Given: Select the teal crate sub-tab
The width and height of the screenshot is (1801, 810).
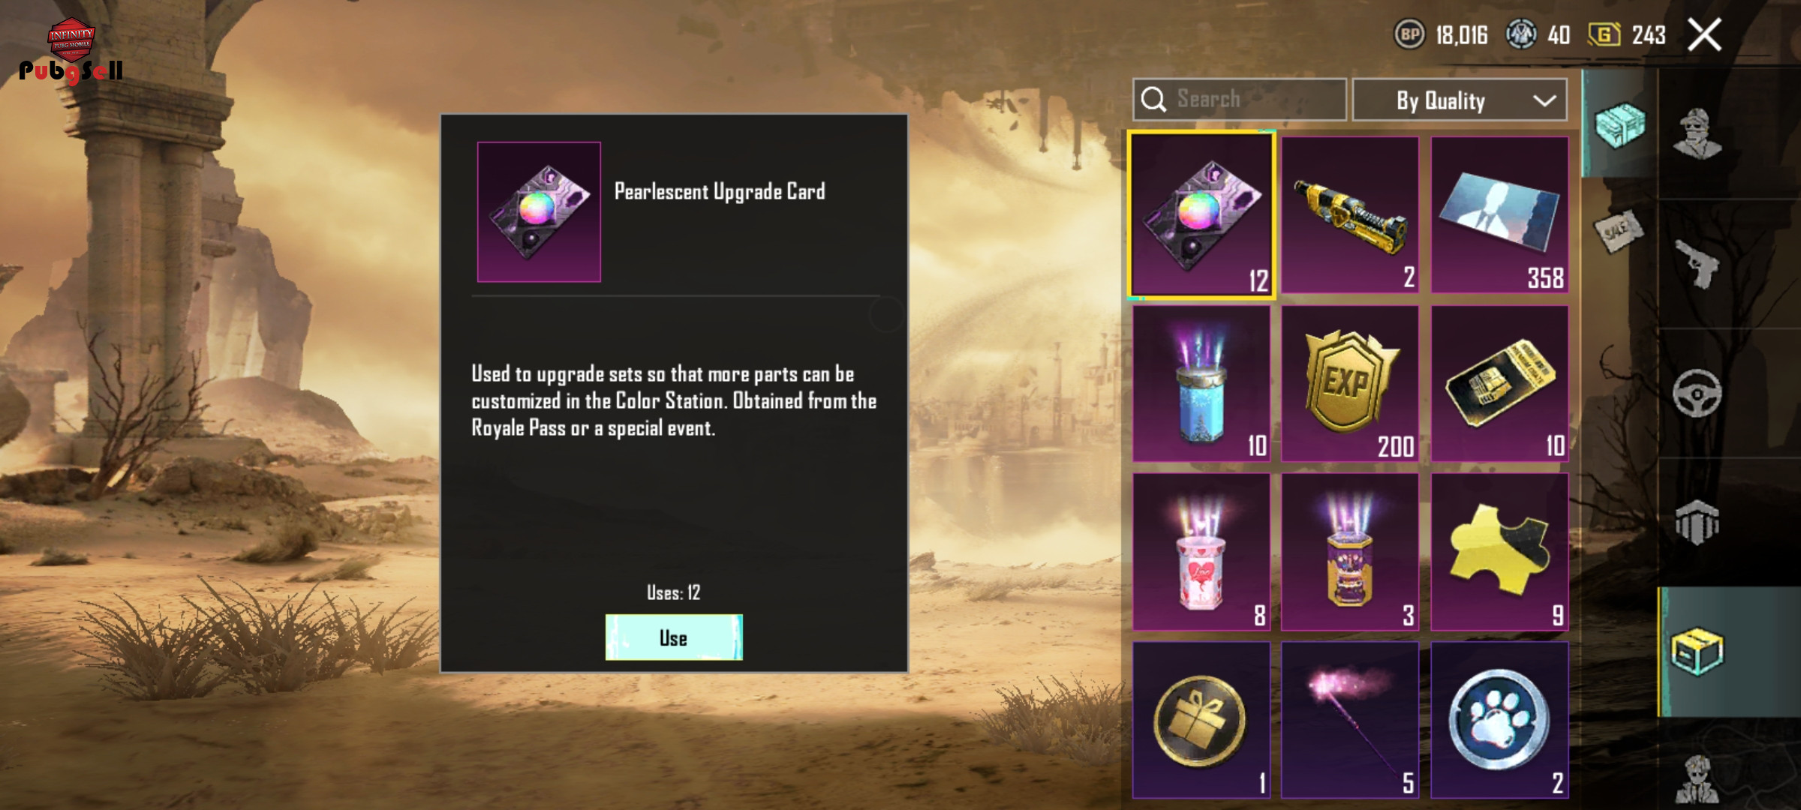Looking at the screenshot, I should click(1620, 124).
